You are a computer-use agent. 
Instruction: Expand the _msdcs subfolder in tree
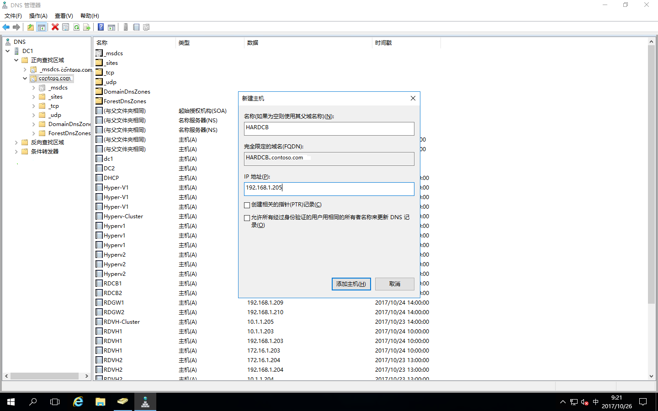(x=33, y=88)
